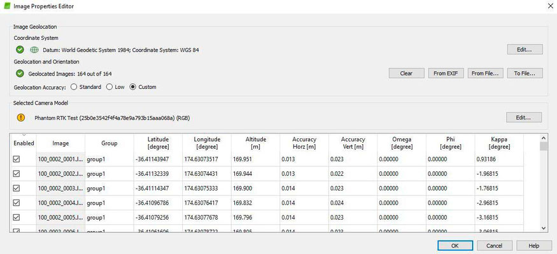Confirm with the OK button
Image resolution: width=557 pixels, height=254 pixels.
click(x=455, y=246)
